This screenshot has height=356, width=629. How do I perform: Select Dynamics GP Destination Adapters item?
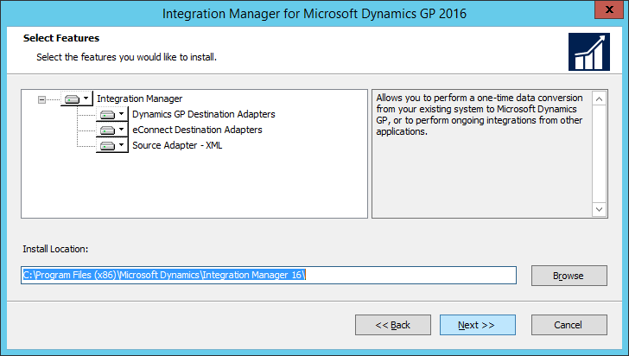(204, 114)
